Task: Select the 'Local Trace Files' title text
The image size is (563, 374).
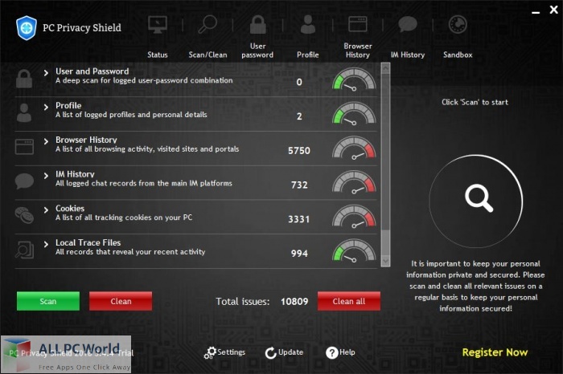Action: tap(88, 242)
